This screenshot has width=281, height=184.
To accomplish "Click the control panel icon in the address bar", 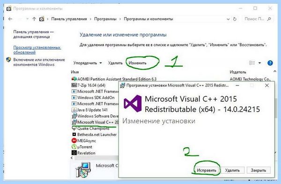I will [42, 19].
